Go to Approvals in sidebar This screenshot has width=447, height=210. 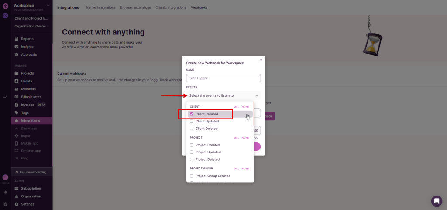(17, 54)
